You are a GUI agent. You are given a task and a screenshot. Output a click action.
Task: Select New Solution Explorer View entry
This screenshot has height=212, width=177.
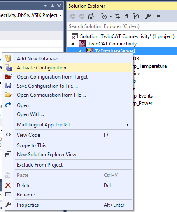pos(67,155)
